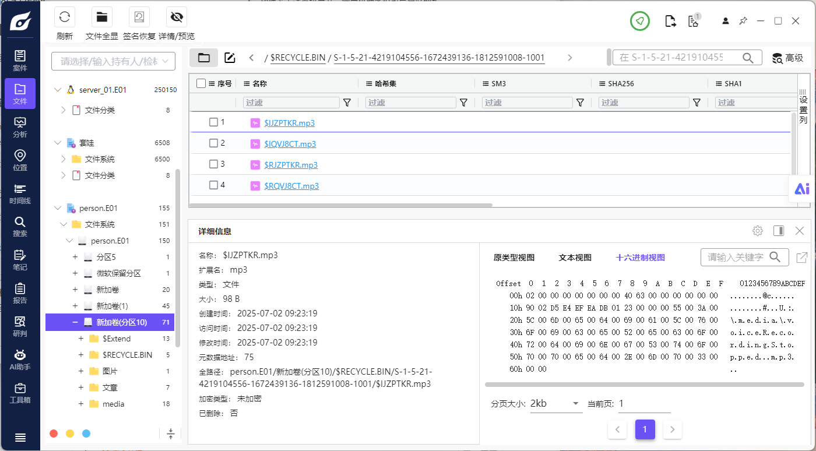This screenshot has height=451, width=816.
Task: Click the floating Ai button
Action: tap(802, 189)
